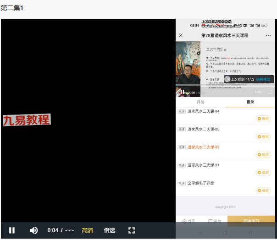Play lesson 道家风水三天课-03 via orange button

pyautogui.click(x=263, y=137)
